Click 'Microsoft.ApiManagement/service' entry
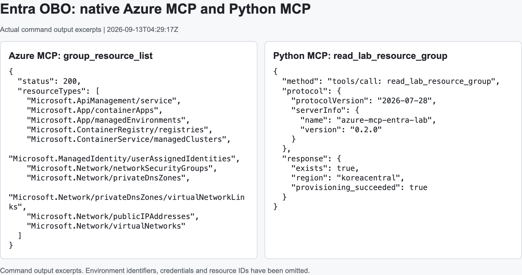Viewport: 522px width, 275px height. click(104, 101)
